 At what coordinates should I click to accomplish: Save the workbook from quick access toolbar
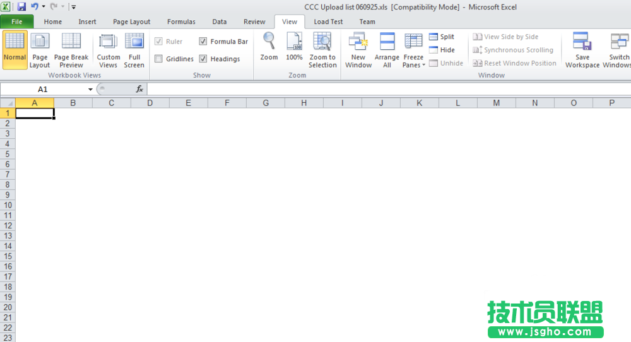coord(21,7)
